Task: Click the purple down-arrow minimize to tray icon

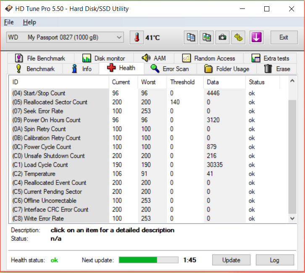Action: [x=256, y=37]
